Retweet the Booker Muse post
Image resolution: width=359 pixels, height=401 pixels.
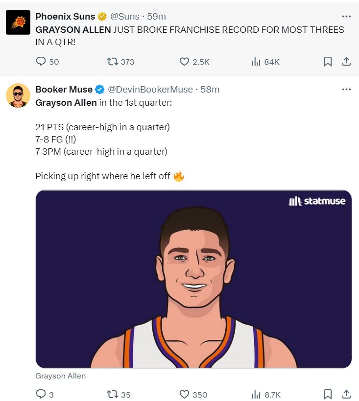click(x=113, y=394)
